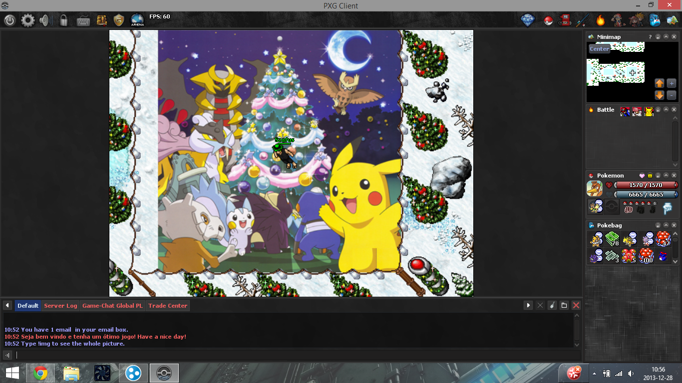Mute sound with the speaker icon
The width and height of the screenshot is (682, 383).
(46, 20)
